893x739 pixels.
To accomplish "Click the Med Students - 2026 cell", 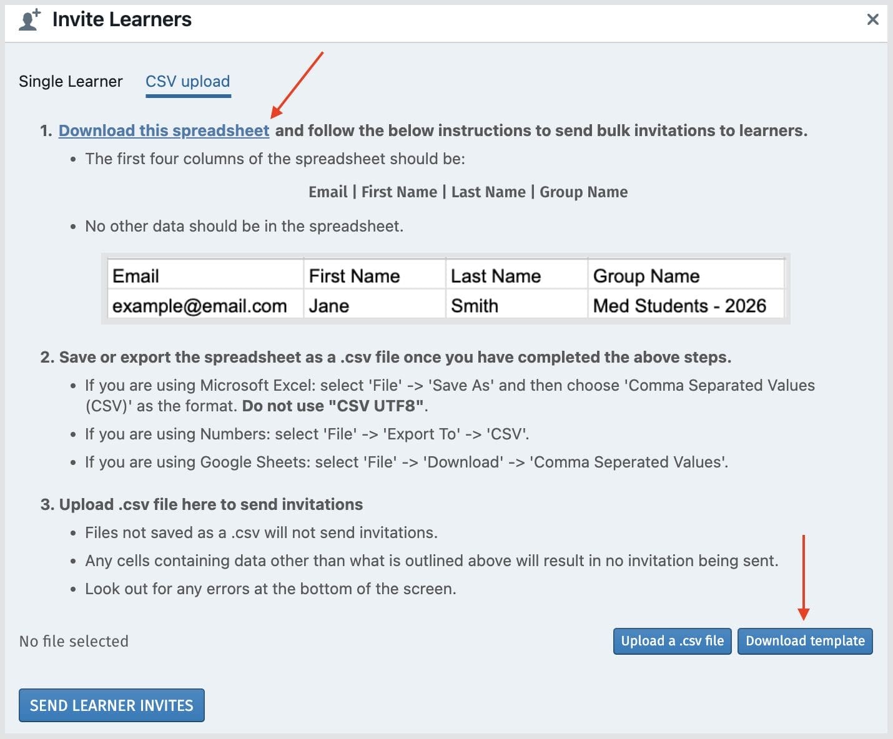I will pos(679,306).
